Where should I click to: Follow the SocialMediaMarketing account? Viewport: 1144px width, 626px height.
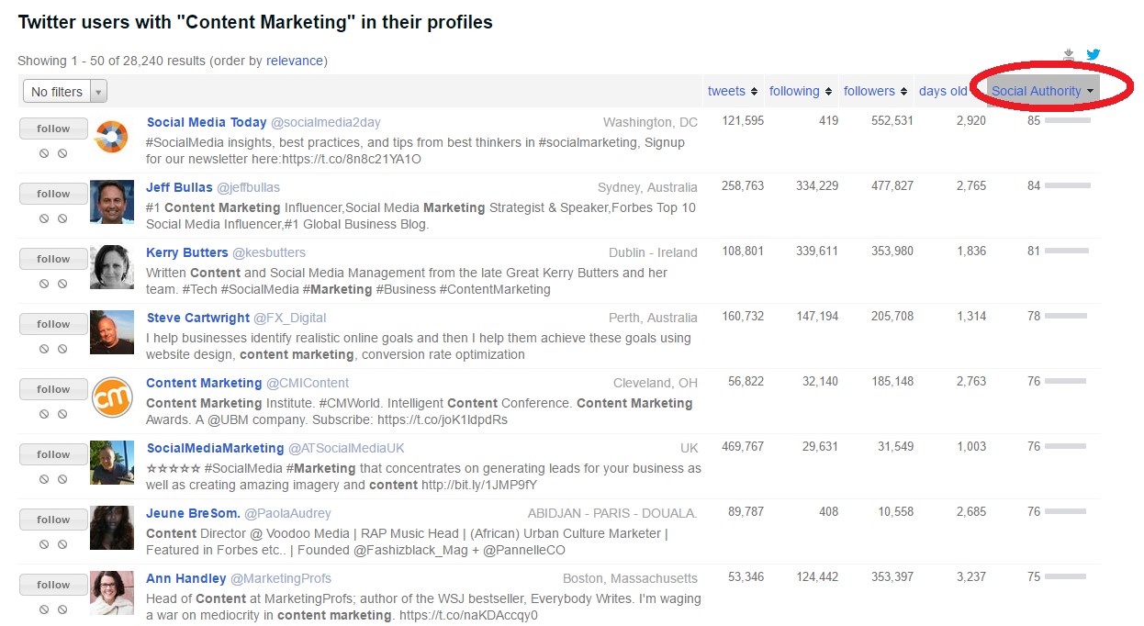(53, 454)
